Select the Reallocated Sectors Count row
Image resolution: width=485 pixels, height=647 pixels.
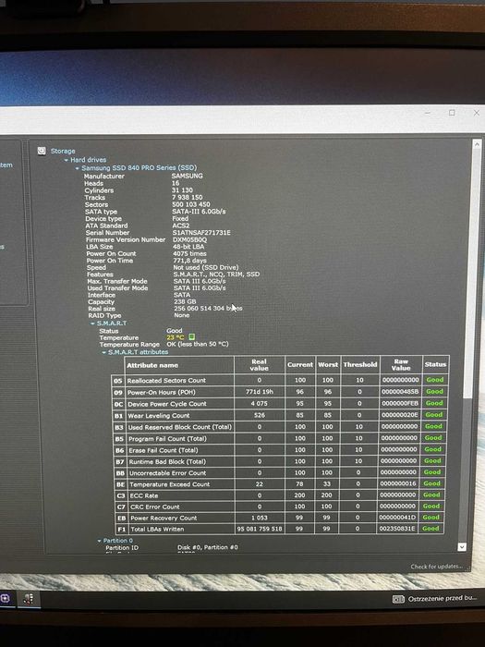click(x=280, y=380)
